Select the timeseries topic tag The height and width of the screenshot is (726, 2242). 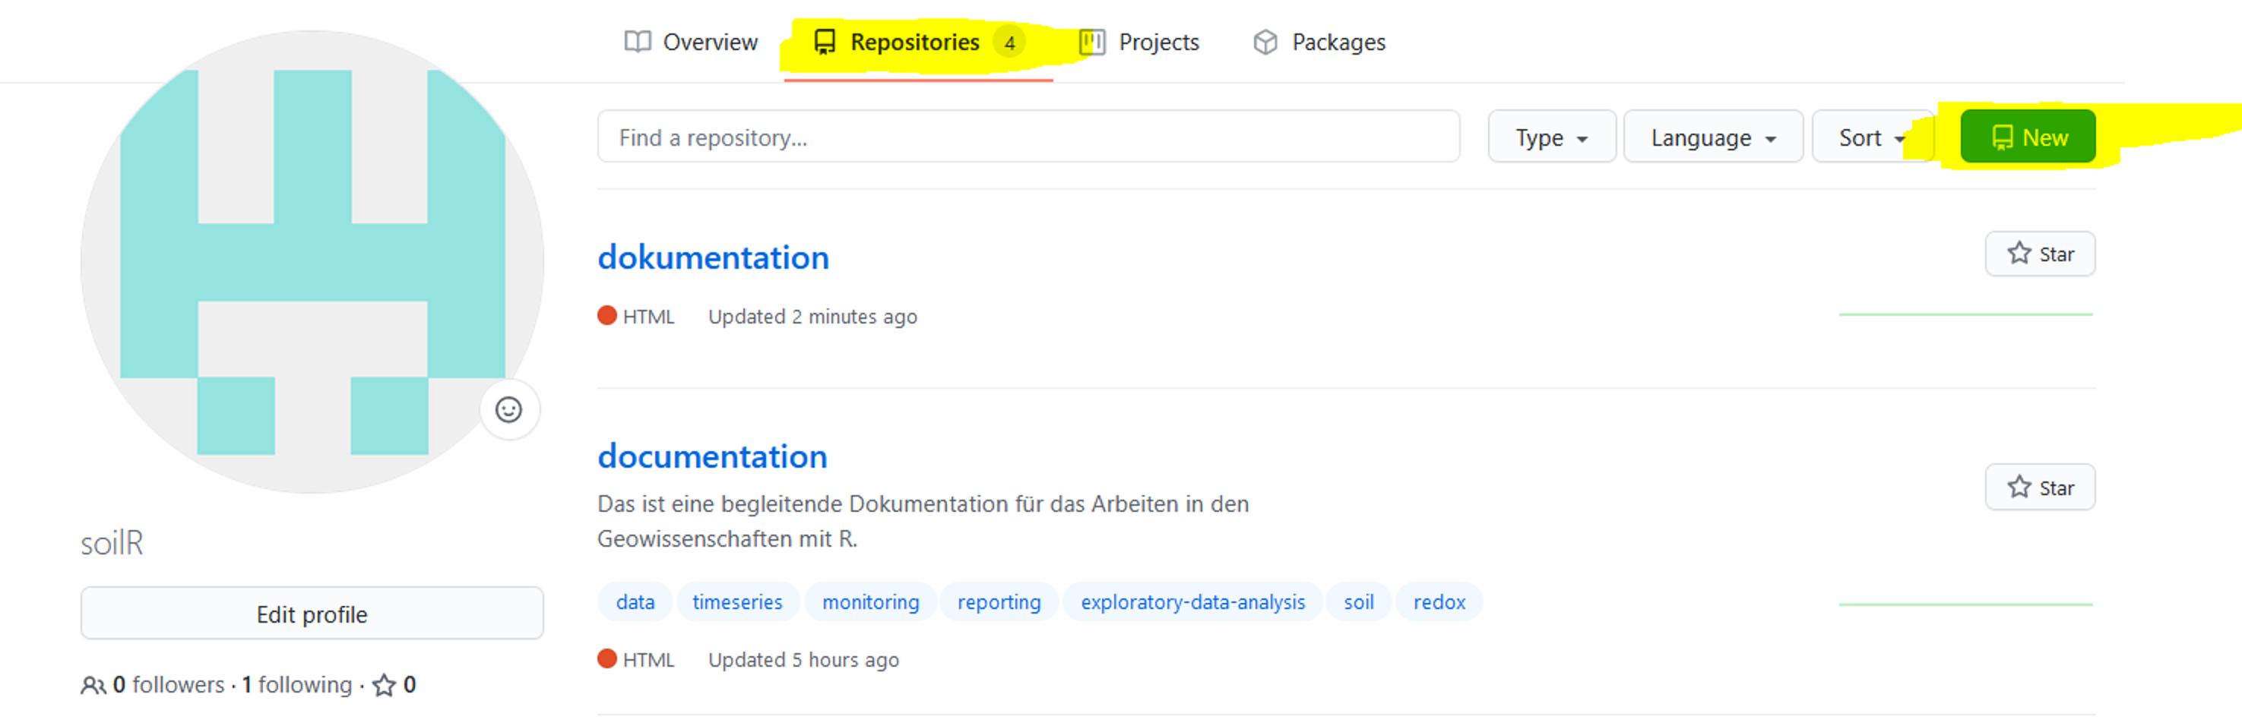coord(737,601)
